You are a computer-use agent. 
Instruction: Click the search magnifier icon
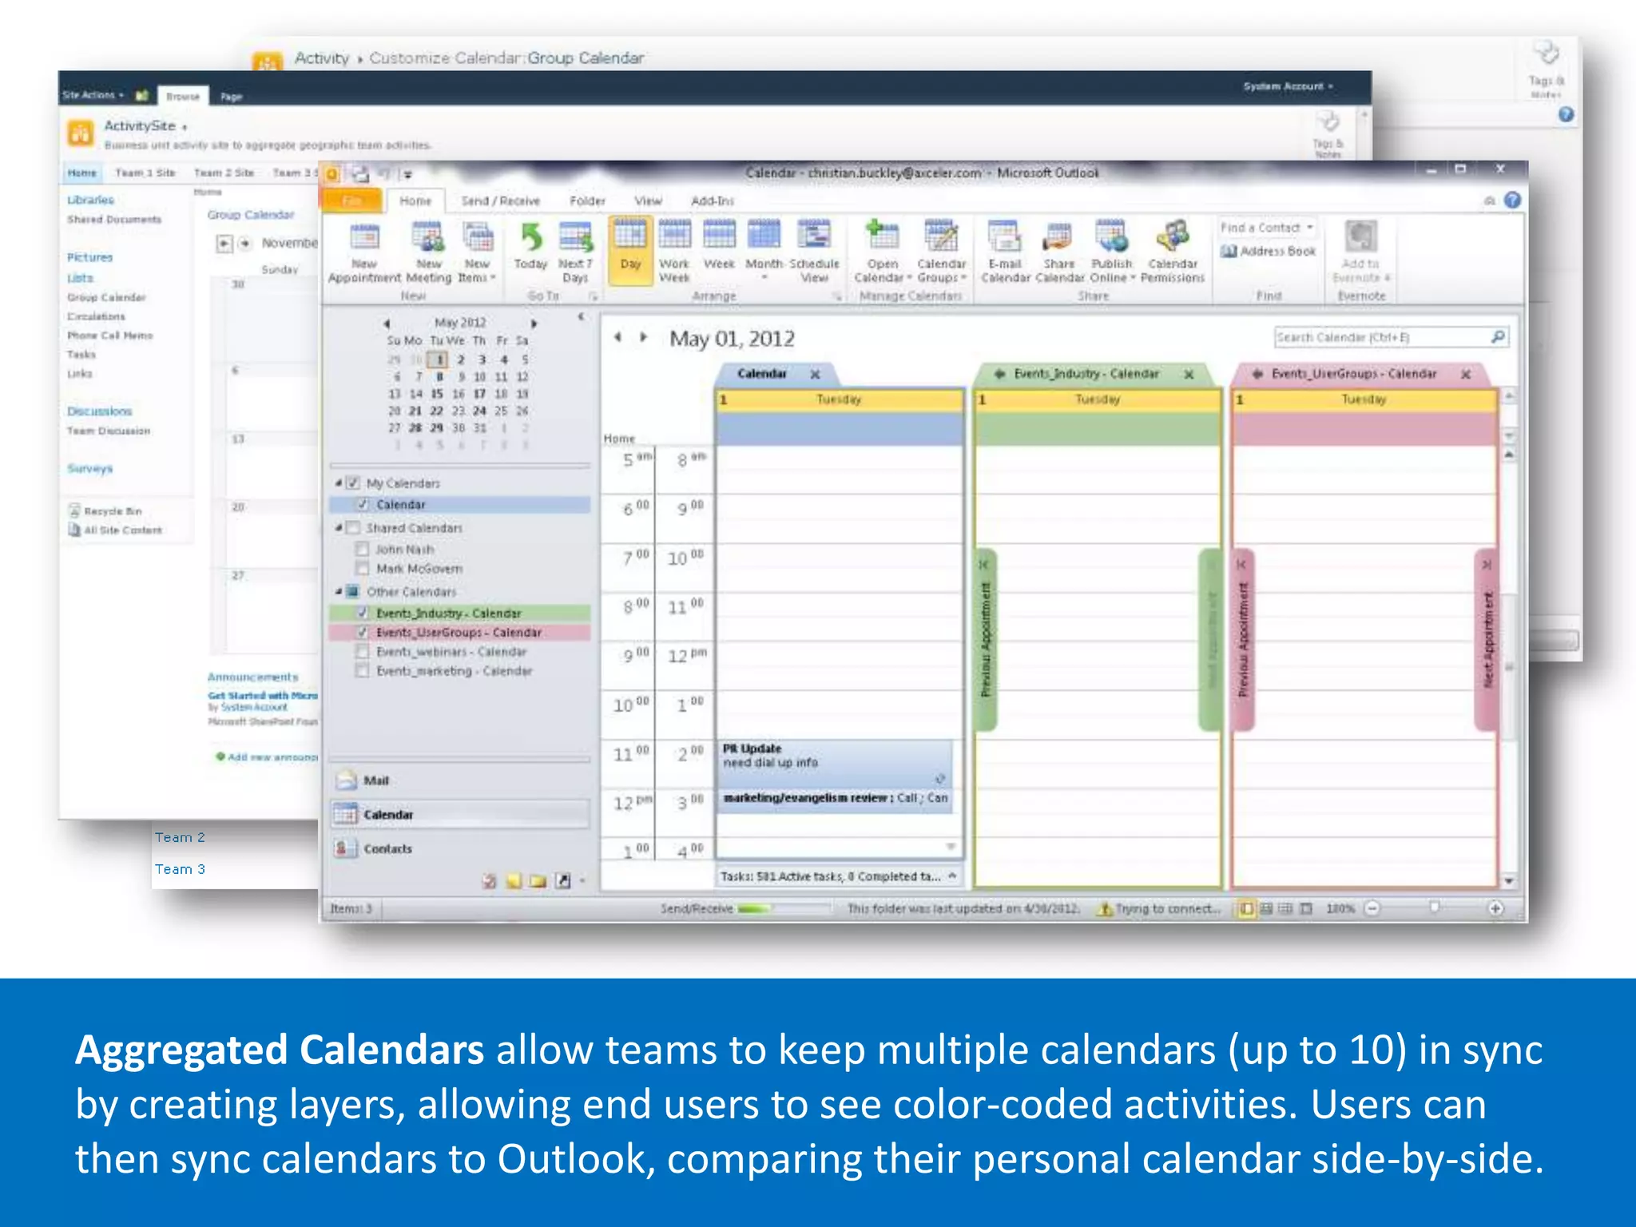coord(1498,337)
